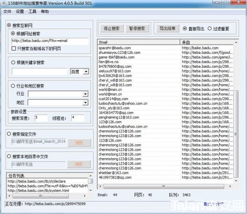Select task http://tieba.baidu.com/tb/zt/declare
Image resolution: width=247 pixels, height=214 pixels.
[37, 181]
